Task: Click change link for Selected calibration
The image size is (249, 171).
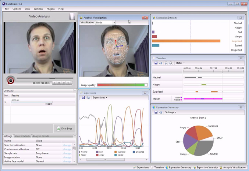Action: click(x=67, y=145)
